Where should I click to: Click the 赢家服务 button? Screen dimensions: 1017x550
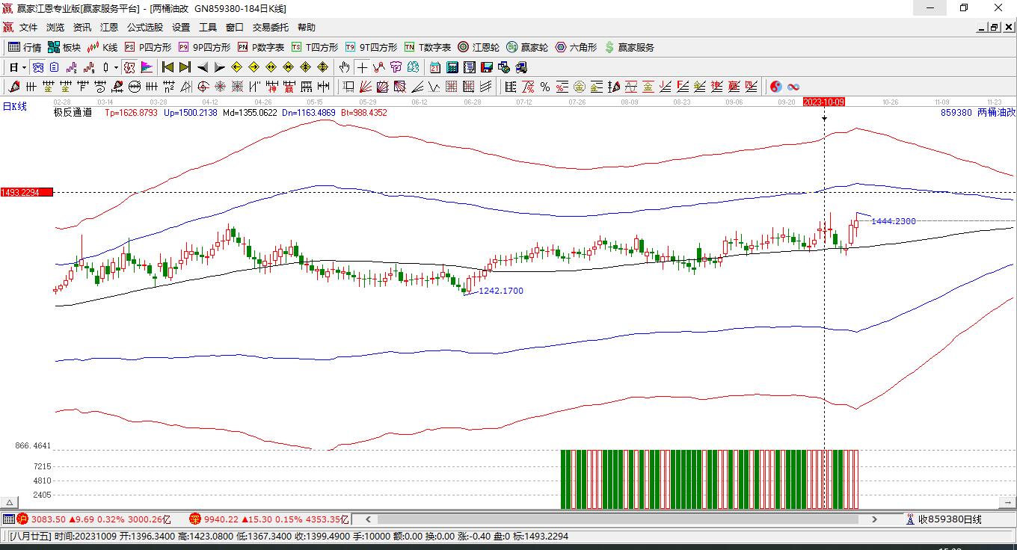[x=629, y=47]
